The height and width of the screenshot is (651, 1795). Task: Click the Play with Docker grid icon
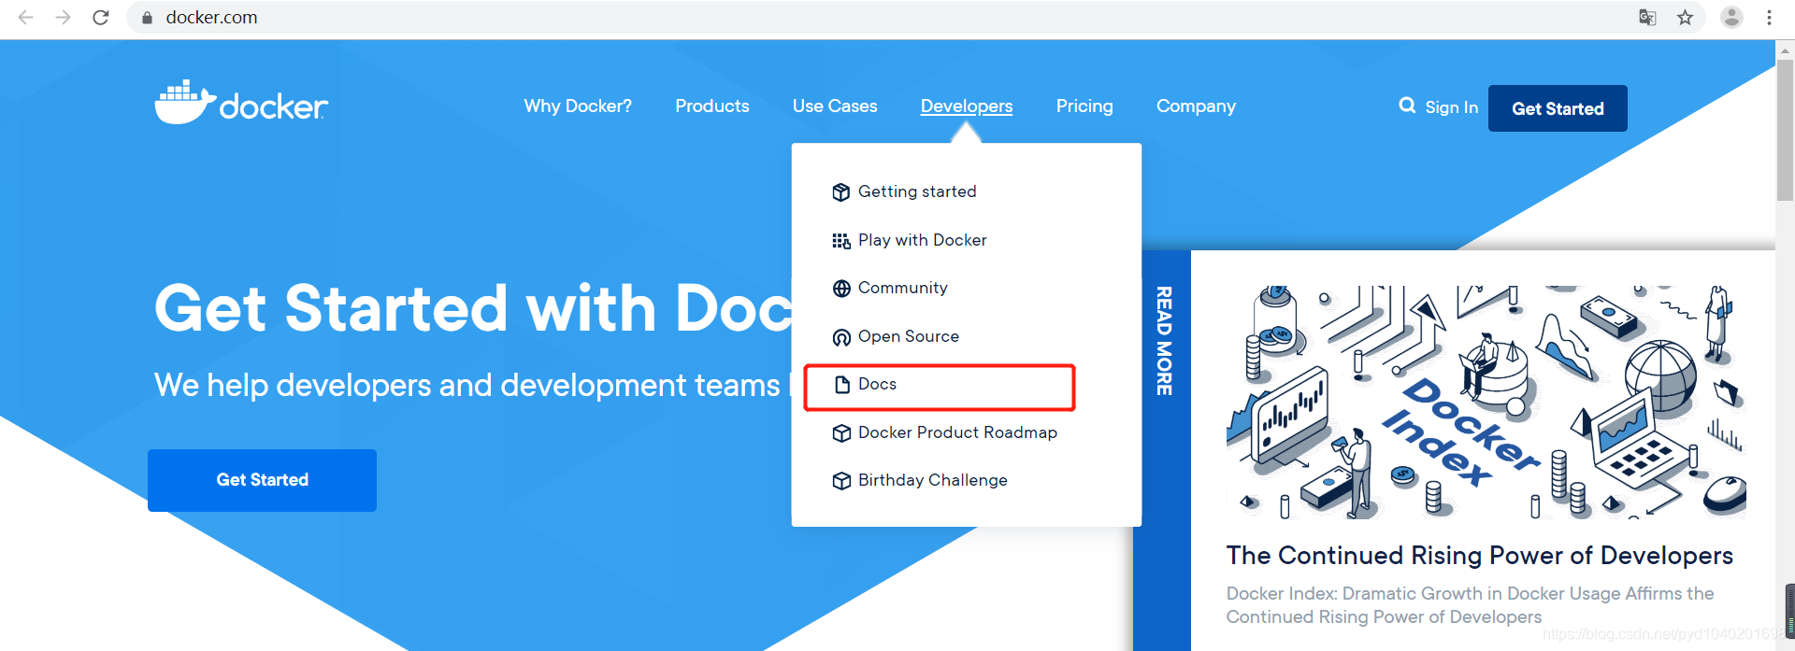[841, 241]
